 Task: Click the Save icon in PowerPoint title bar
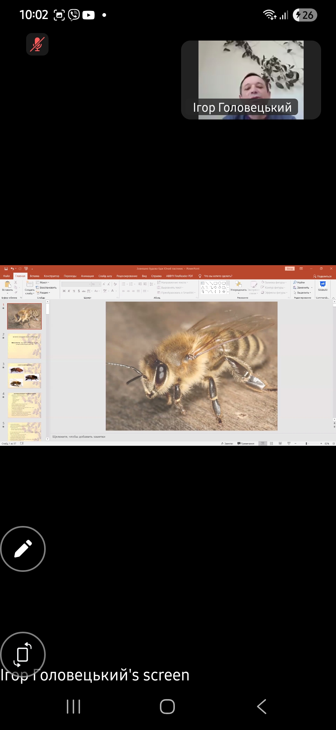(x=6, y=269)
